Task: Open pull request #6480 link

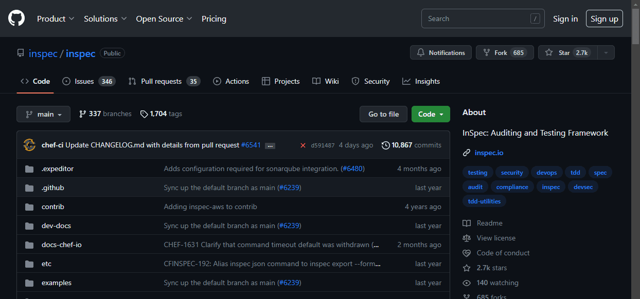Action: [353, 169]
